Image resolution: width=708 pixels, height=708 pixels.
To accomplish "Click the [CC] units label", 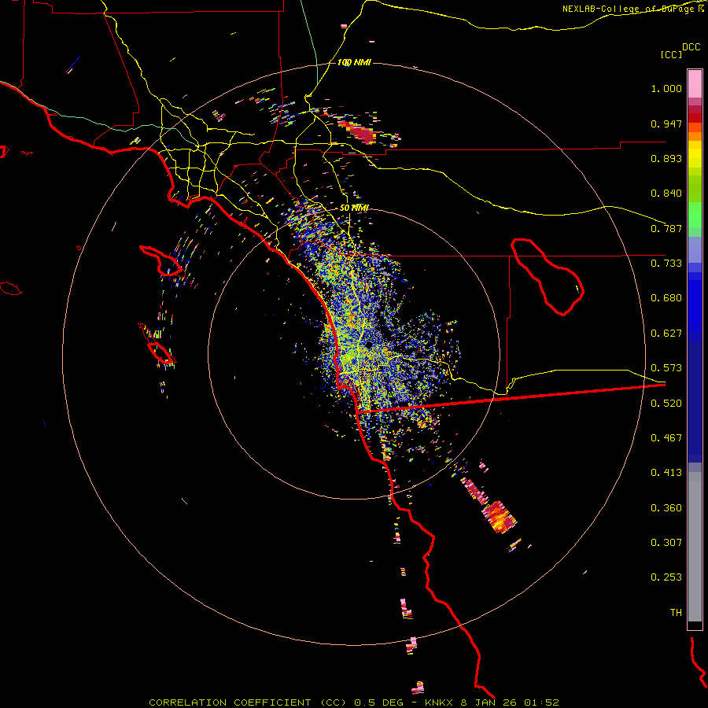I will coord(671,54).
